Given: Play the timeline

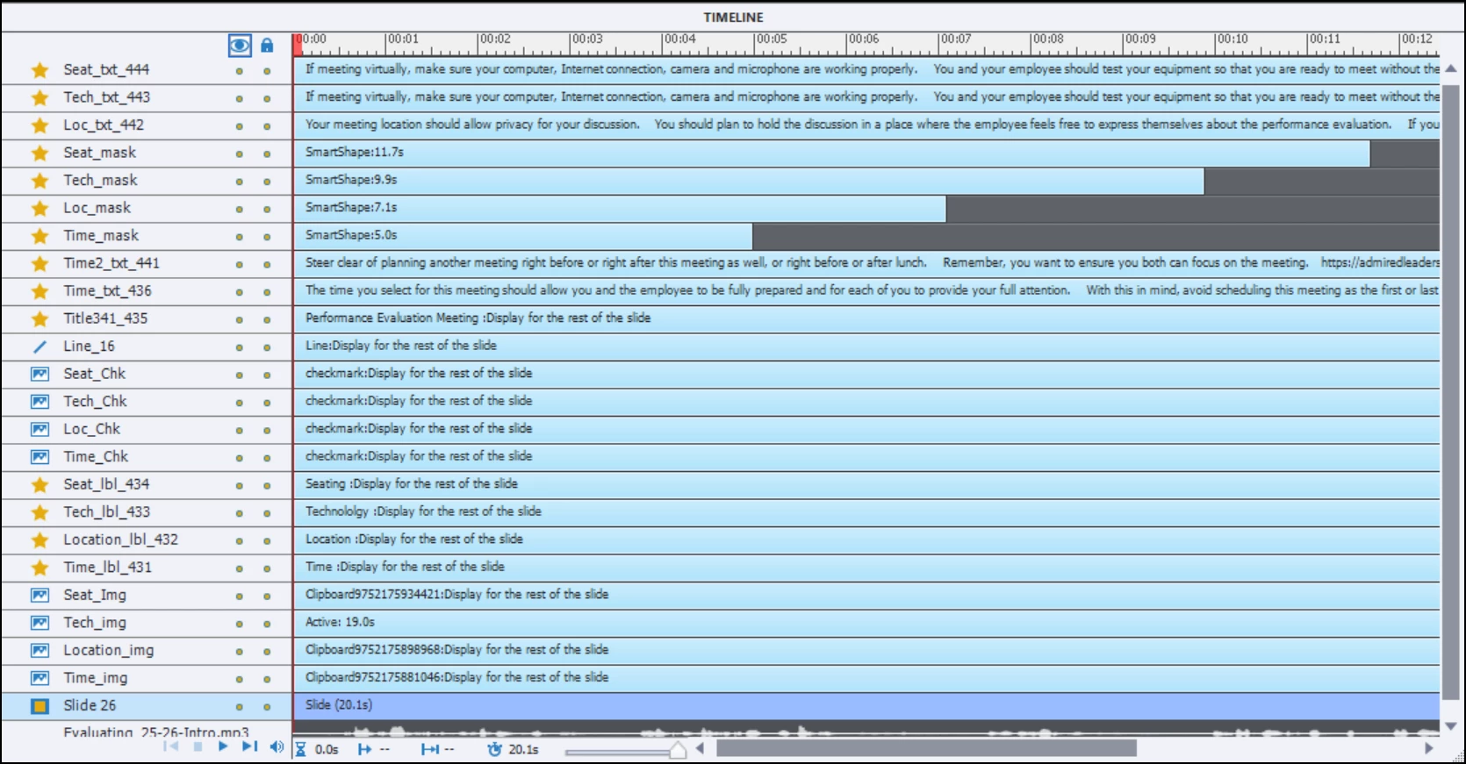Looking at the screenshot, I should click(223, 746).
